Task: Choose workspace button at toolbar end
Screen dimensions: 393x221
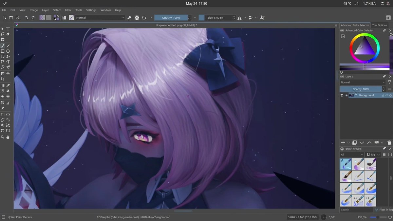Action: point(388,18)
